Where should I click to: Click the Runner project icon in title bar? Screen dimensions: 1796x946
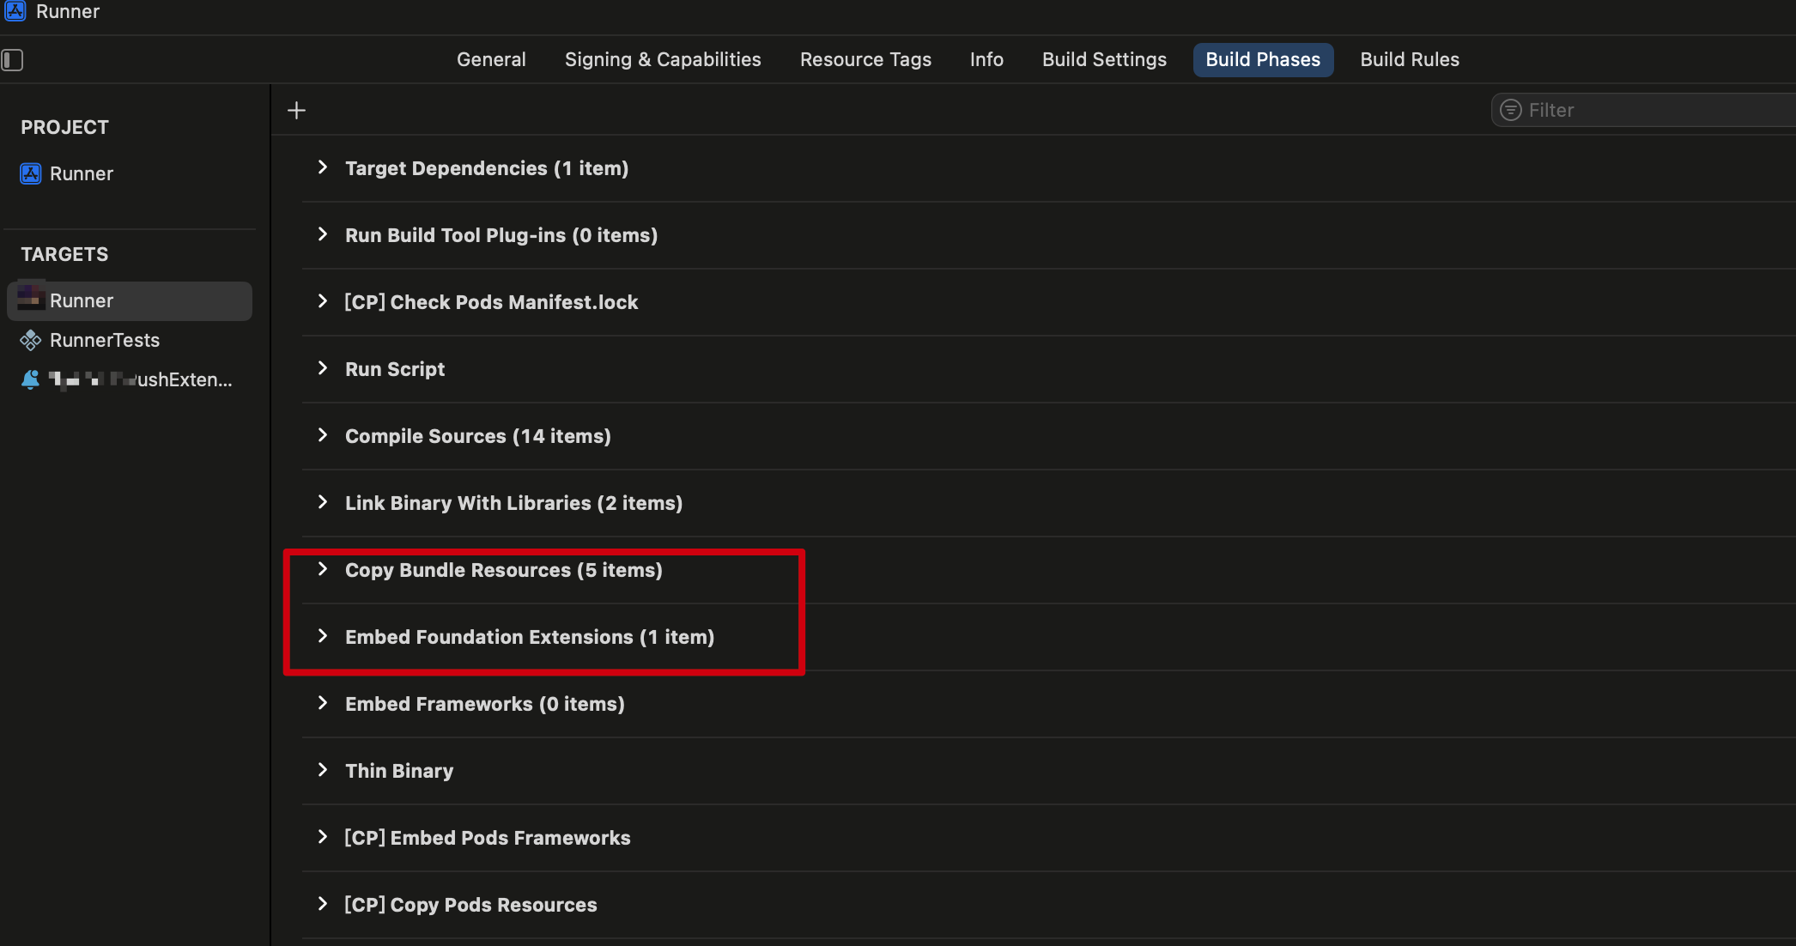click(15, 11)
